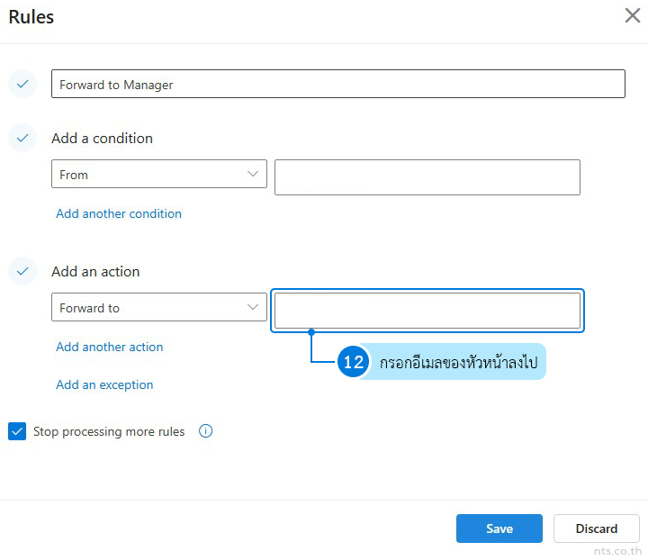Discard changes with the Discard button
Screen dimensions: 648x560
tap(597, 528)
